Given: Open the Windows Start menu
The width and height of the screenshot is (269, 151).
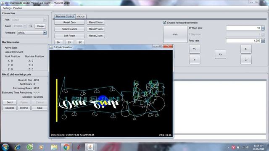Looking at the screenshot, I should point(5,147).
